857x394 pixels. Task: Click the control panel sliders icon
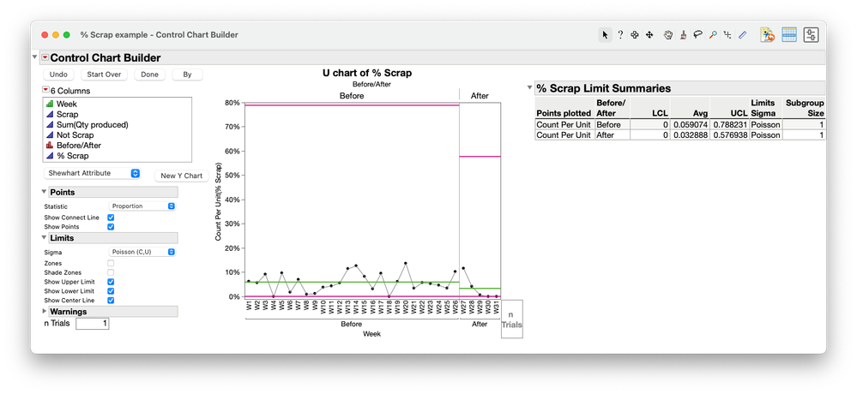(x=811, y=35)
